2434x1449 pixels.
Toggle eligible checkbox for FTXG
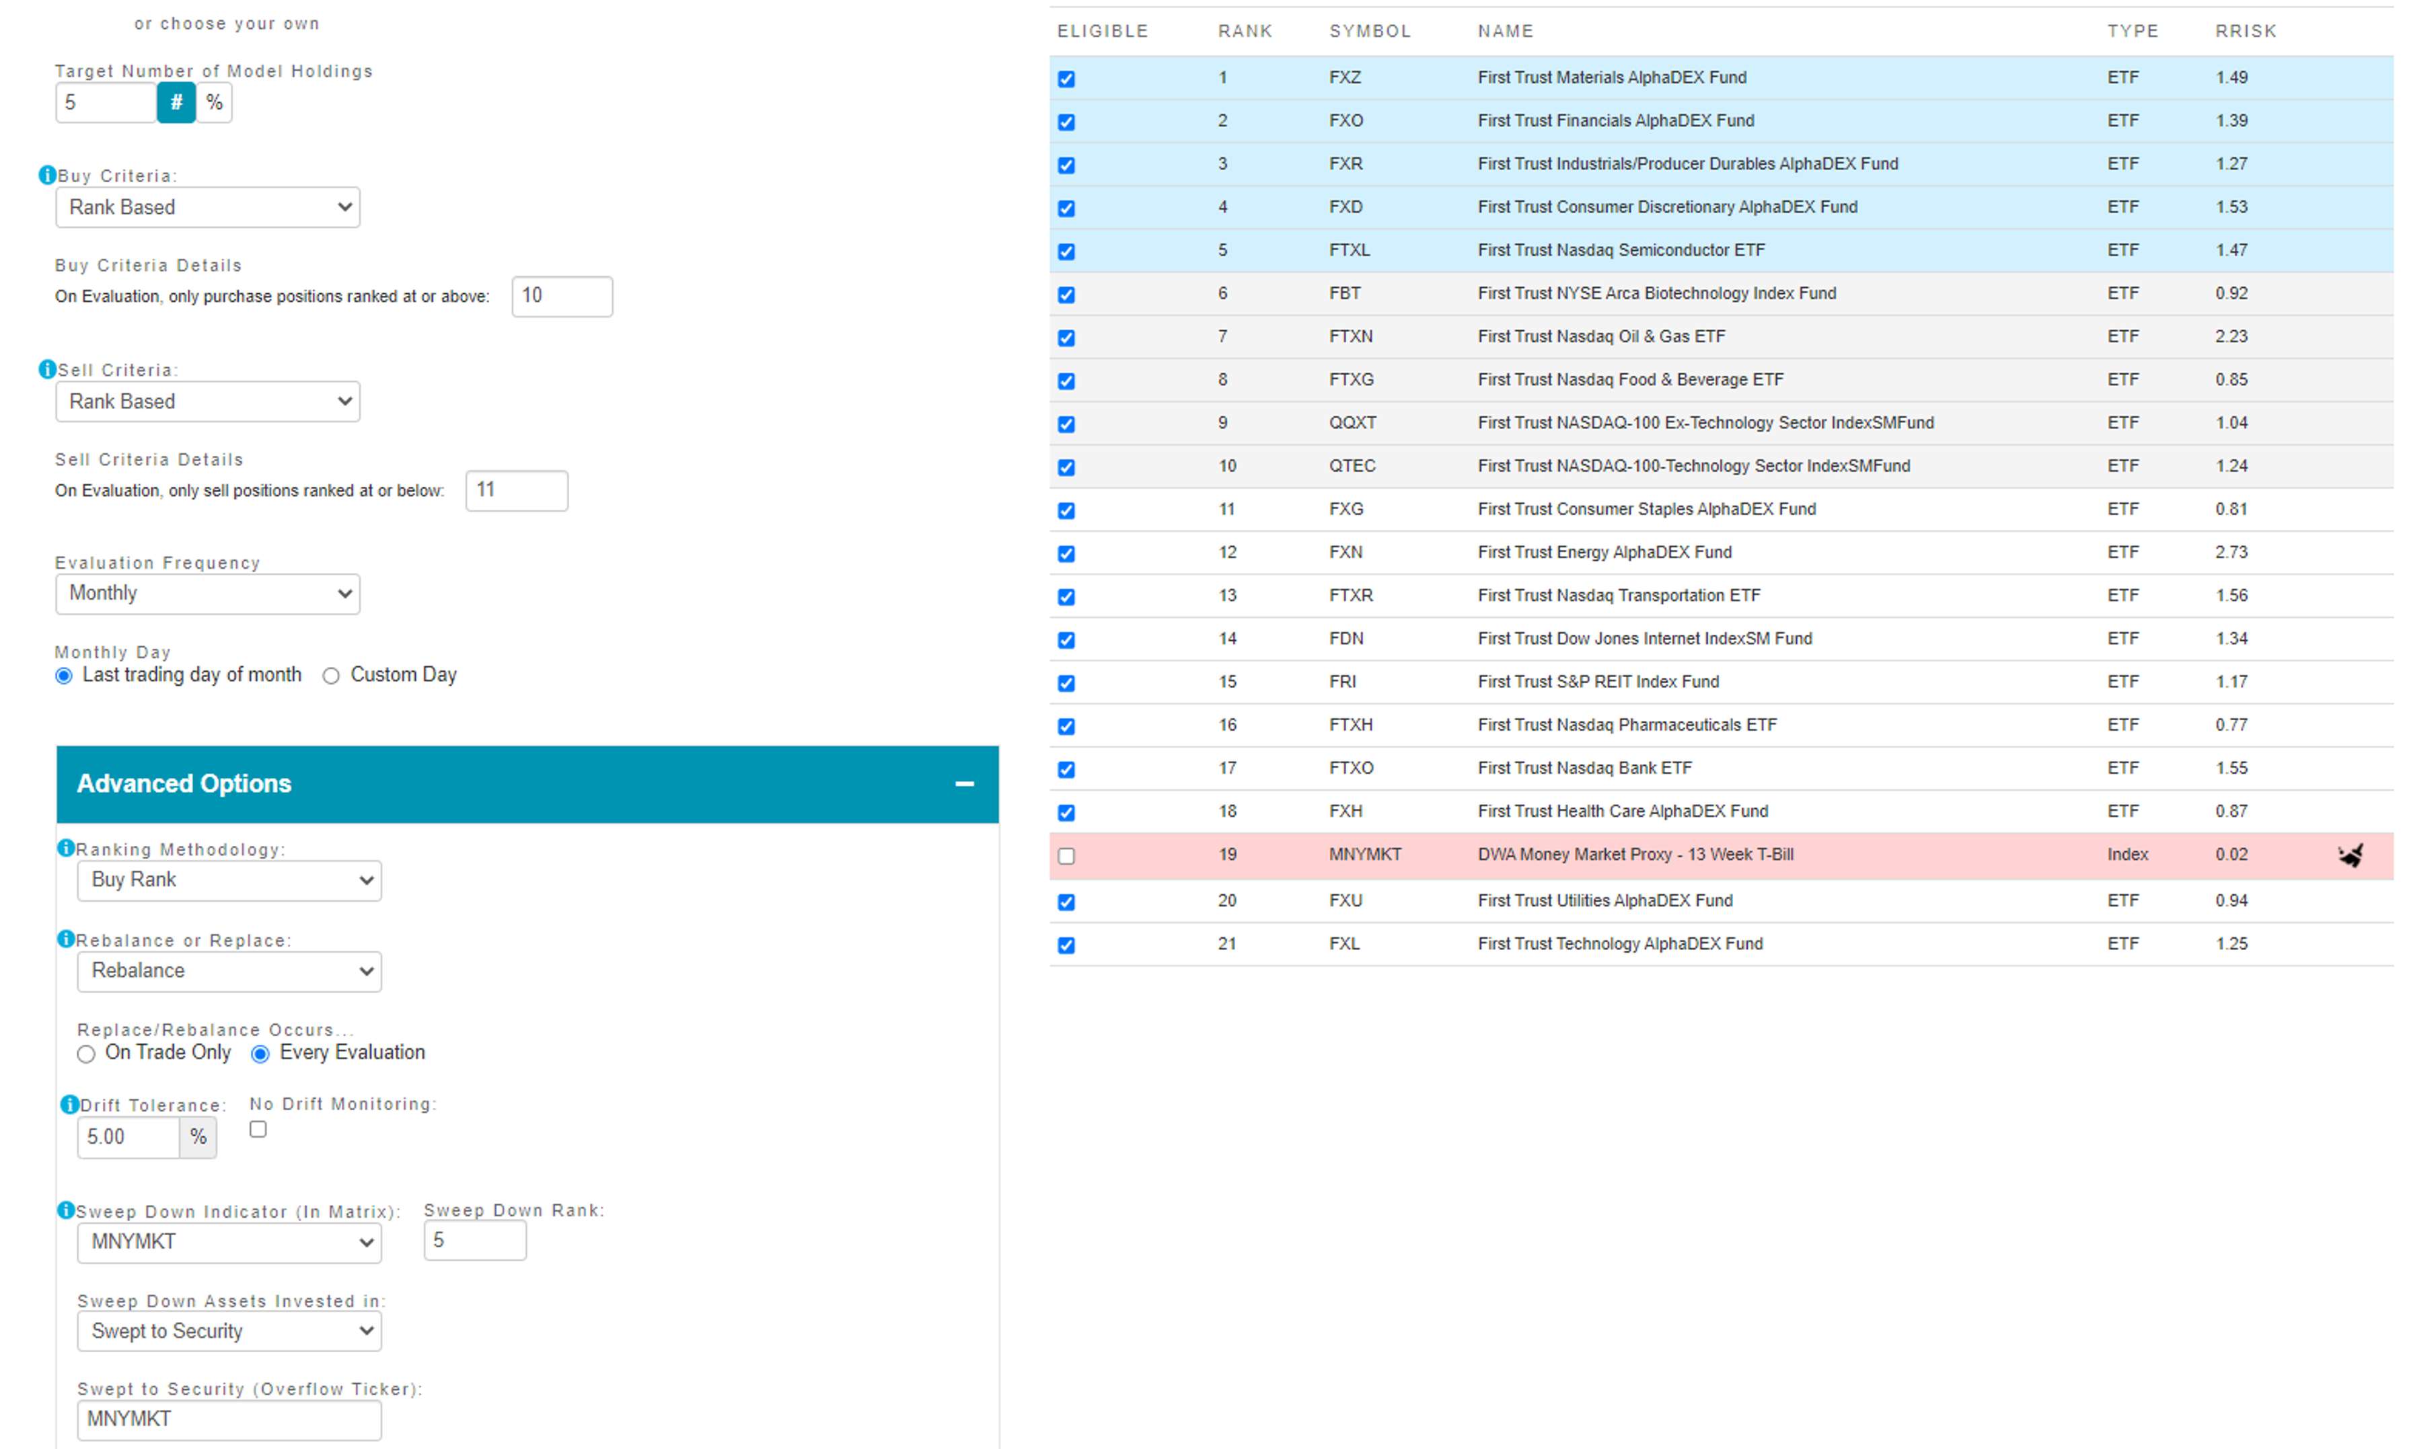pyautogui.click(x=1066, y=382)
